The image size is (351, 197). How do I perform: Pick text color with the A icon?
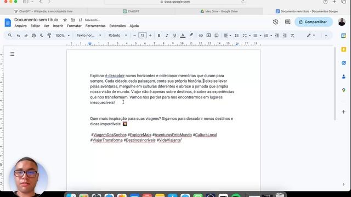pyautogui.click(x=183, y=36)
